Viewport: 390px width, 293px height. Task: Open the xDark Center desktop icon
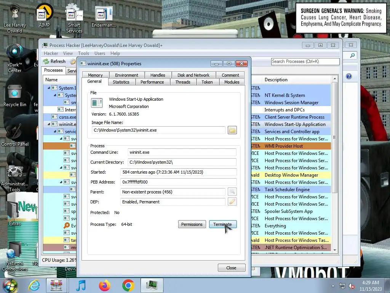pos(15,58)
